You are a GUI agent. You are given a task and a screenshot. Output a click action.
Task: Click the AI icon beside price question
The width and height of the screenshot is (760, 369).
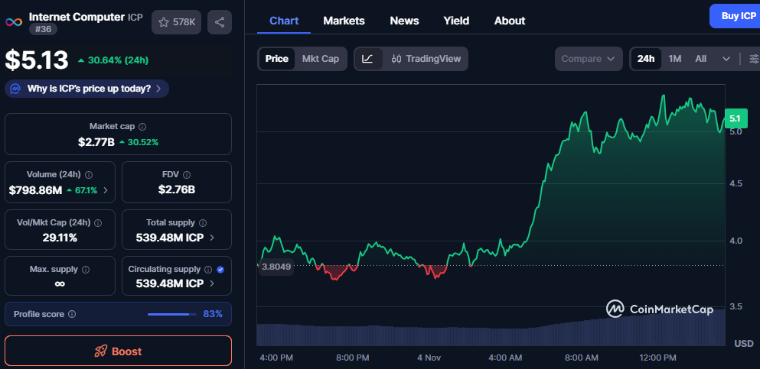[15, 89]
